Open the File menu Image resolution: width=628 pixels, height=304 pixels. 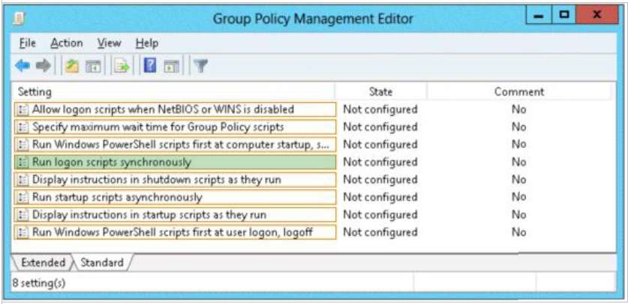pos(28,43)
